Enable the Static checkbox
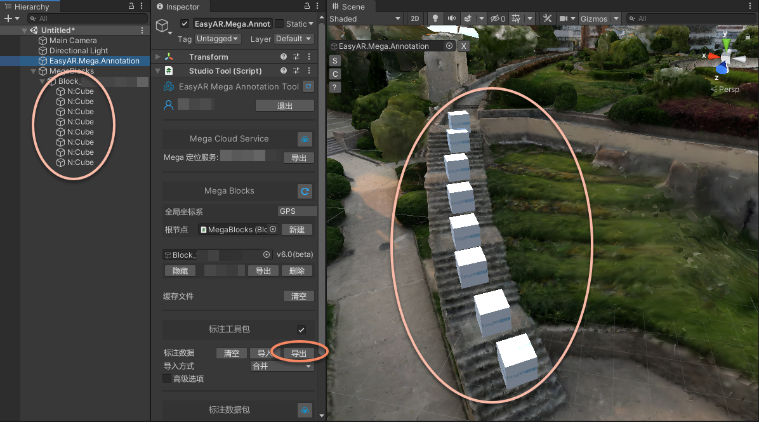The width and height of the screenshot is (759, 422). [279, 24]
